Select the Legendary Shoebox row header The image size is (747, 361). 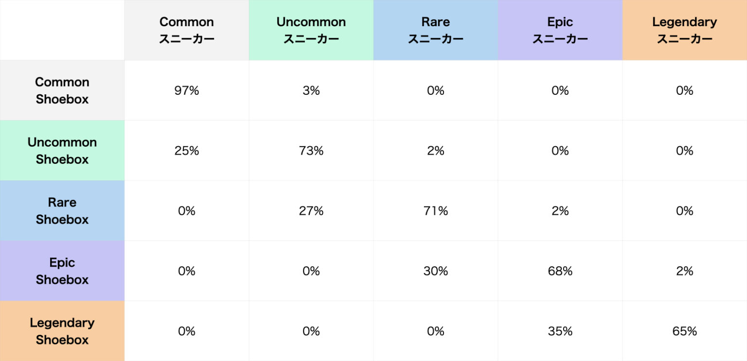pyautogui.click(x=62, y=331)
